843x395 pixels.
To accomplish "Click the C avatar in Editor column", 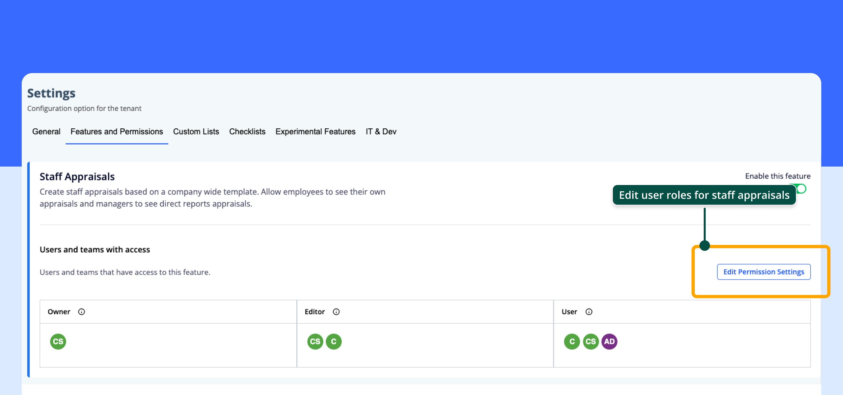I will [x=334, y=341].
